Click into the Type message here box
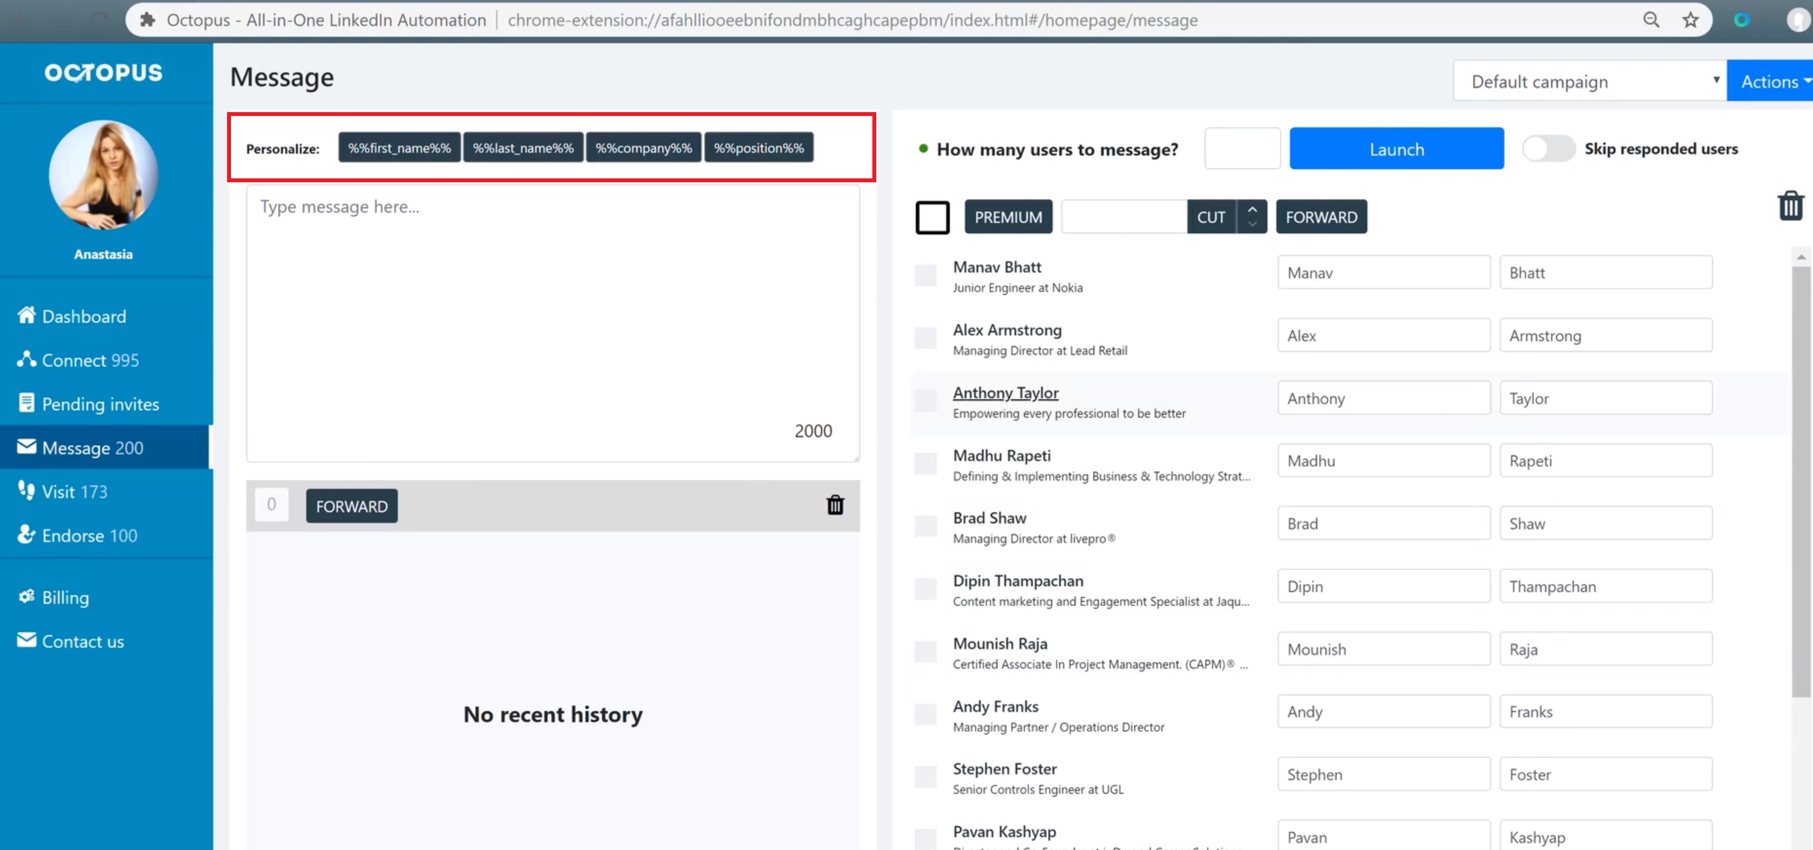Image resolution: width=1813 pixels, height=850 pixels. click(553, 323)
